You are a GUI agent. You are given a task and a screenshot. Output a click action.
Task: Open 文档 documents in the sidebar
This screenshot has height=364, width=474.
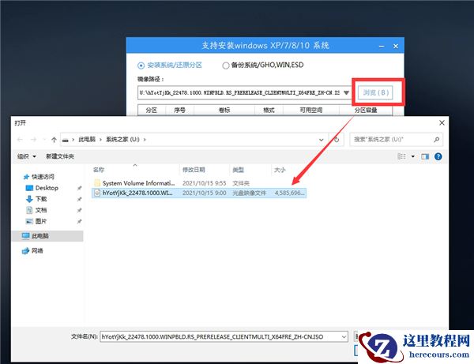36,210
